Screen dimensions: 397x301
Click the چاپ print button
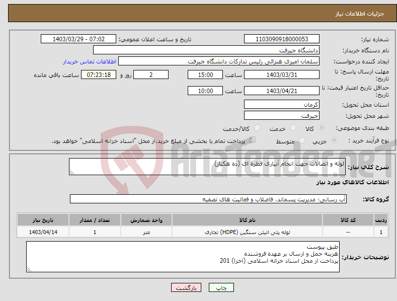[221, 287]
